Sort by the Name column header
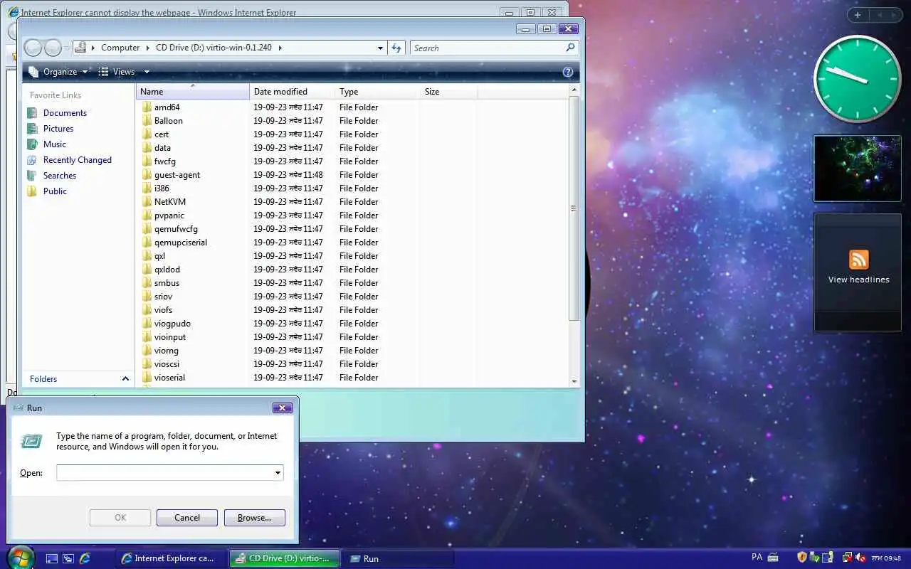The image size is (911, 569). point(192,92)
